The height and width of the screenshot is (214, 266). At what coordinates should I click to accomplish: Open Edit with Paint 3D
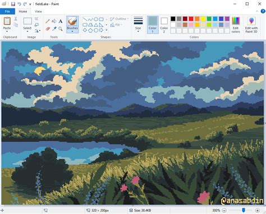coord(251,25)
